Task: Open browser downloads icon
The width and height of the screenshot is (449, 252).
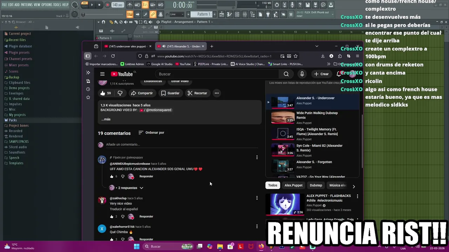Action: (323, 56)
